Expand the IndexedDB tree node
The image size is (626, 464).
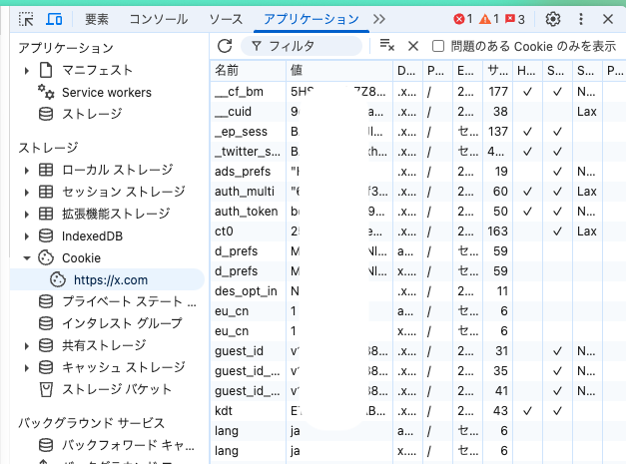coord(27,235)
